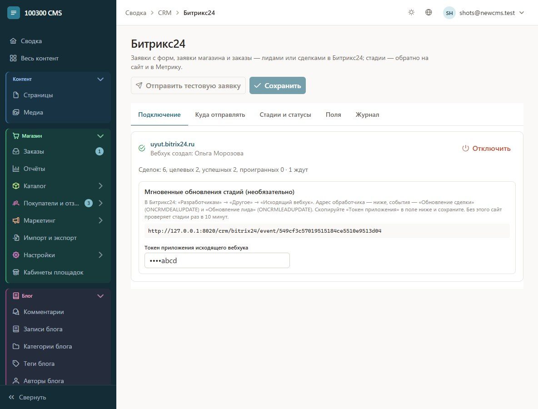Click the Сохранить button
The height and width of the screenshot is (409, 538).
point(277,85)
